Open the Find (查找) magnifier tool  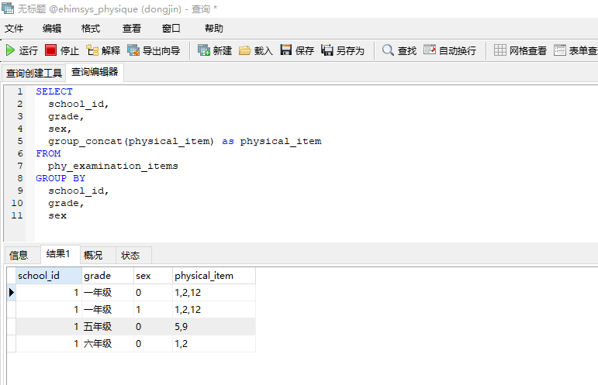[399, 50]
